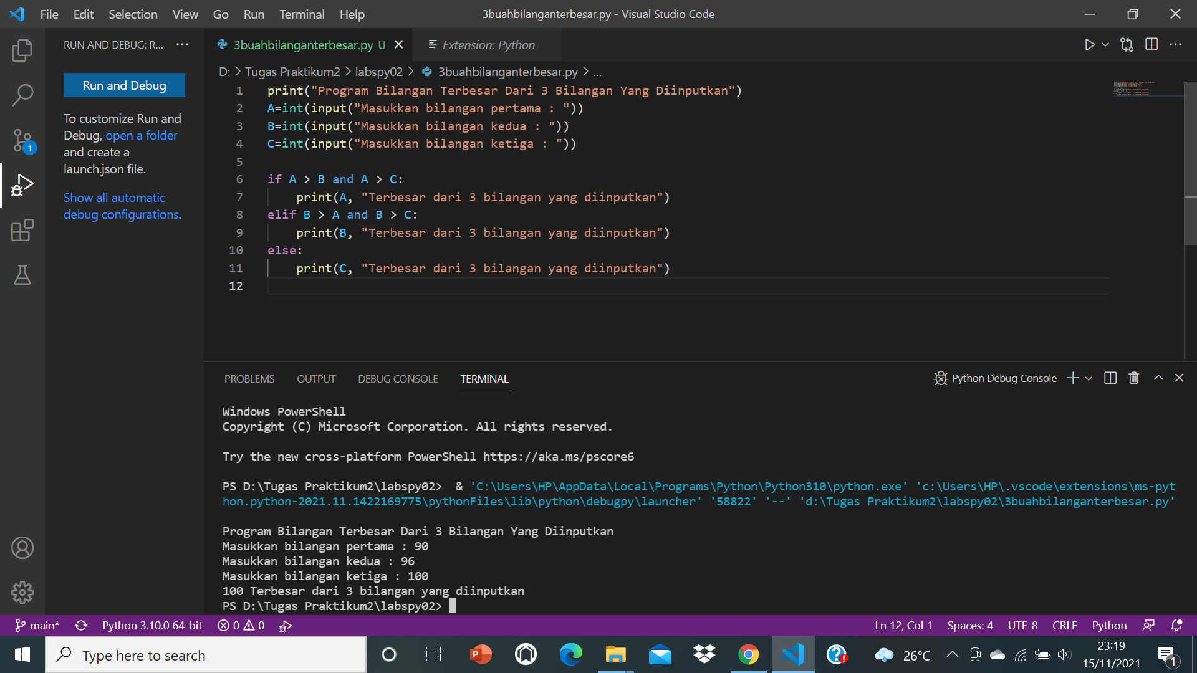This screenshot has width=1197, height=673.
Task: Split the terminal
Action: point(1110,378)
